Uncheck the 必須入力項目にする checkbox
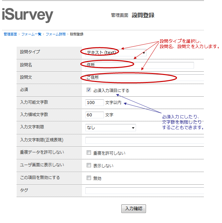The height and width of the screenshot is (223, 222). coord(89,90)
